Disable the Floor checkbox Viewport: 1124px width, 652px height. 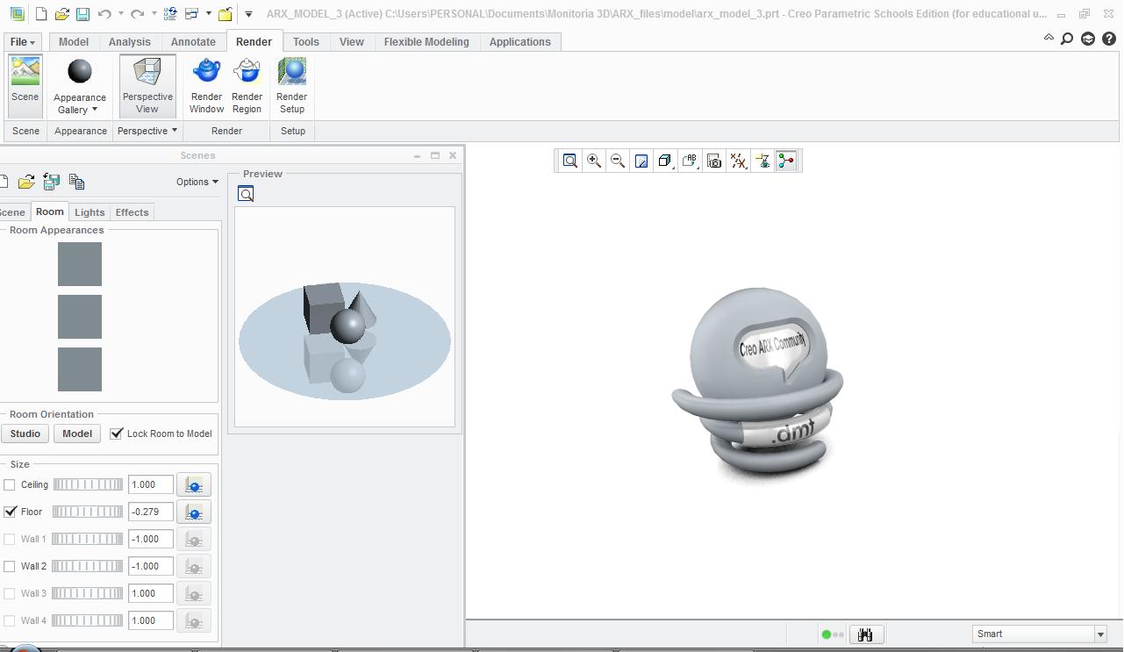click(x=10, y=512)
